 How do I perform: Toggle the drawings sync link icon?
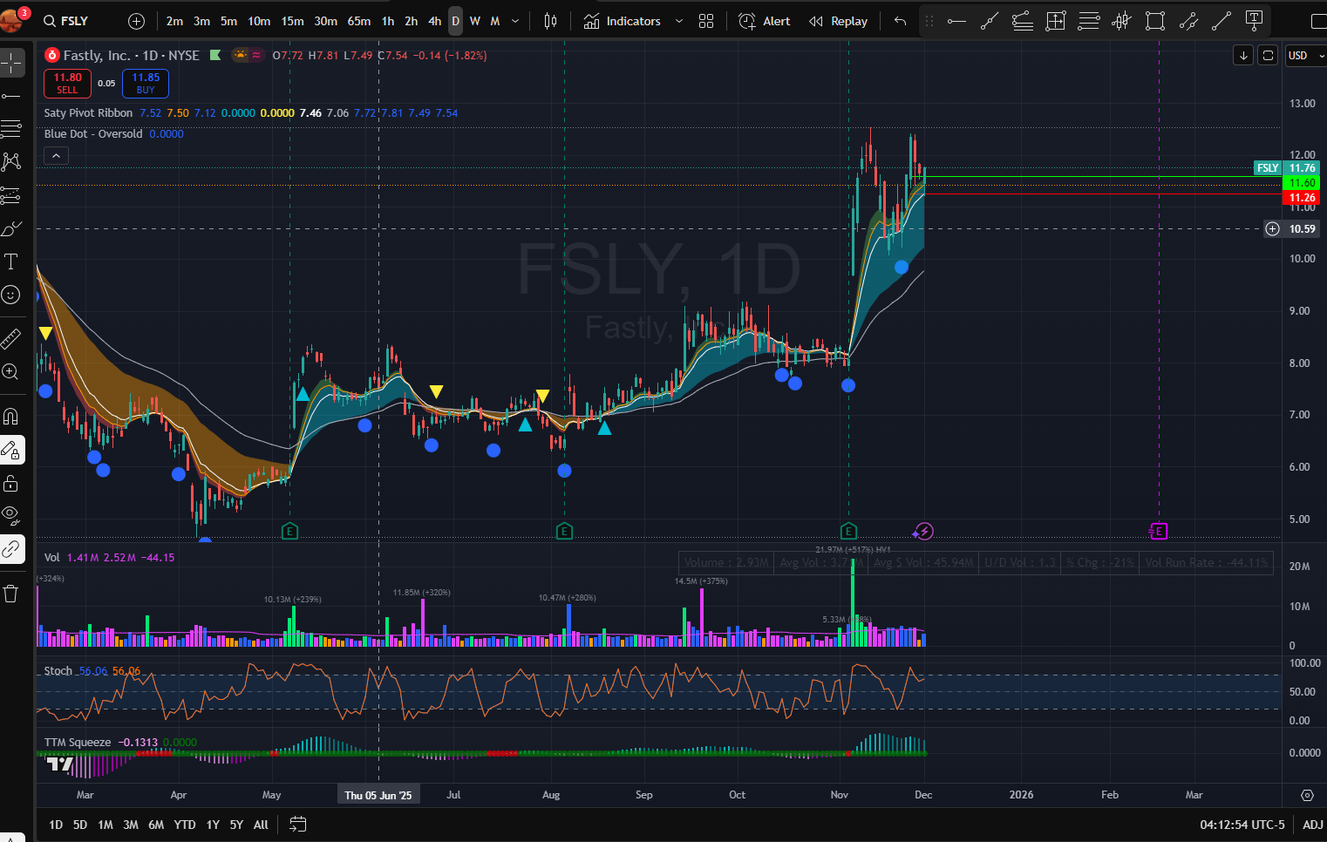[11, 549]
